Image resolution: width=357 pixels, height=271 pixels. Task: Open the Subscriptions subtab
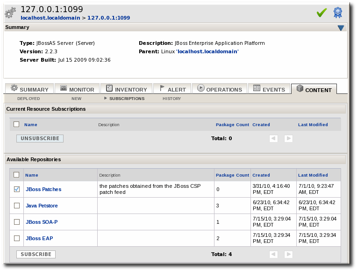pyautogui.click(x=127, y=99)
